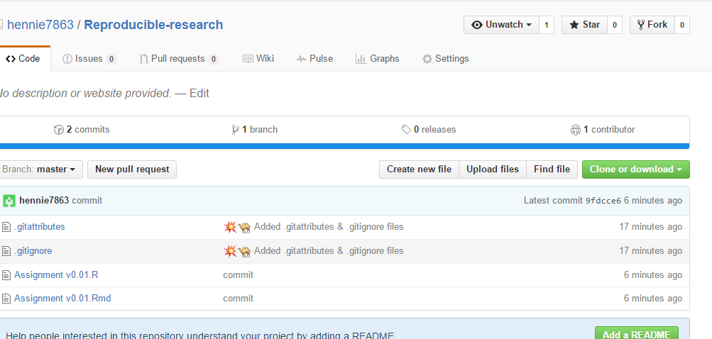Click the watchers count next to Unwatch

click(547, 25)
